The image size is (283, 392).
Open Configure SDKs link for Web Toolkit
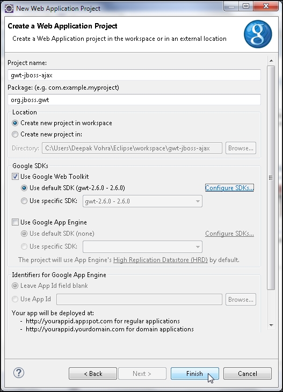[x=229, y=188]
